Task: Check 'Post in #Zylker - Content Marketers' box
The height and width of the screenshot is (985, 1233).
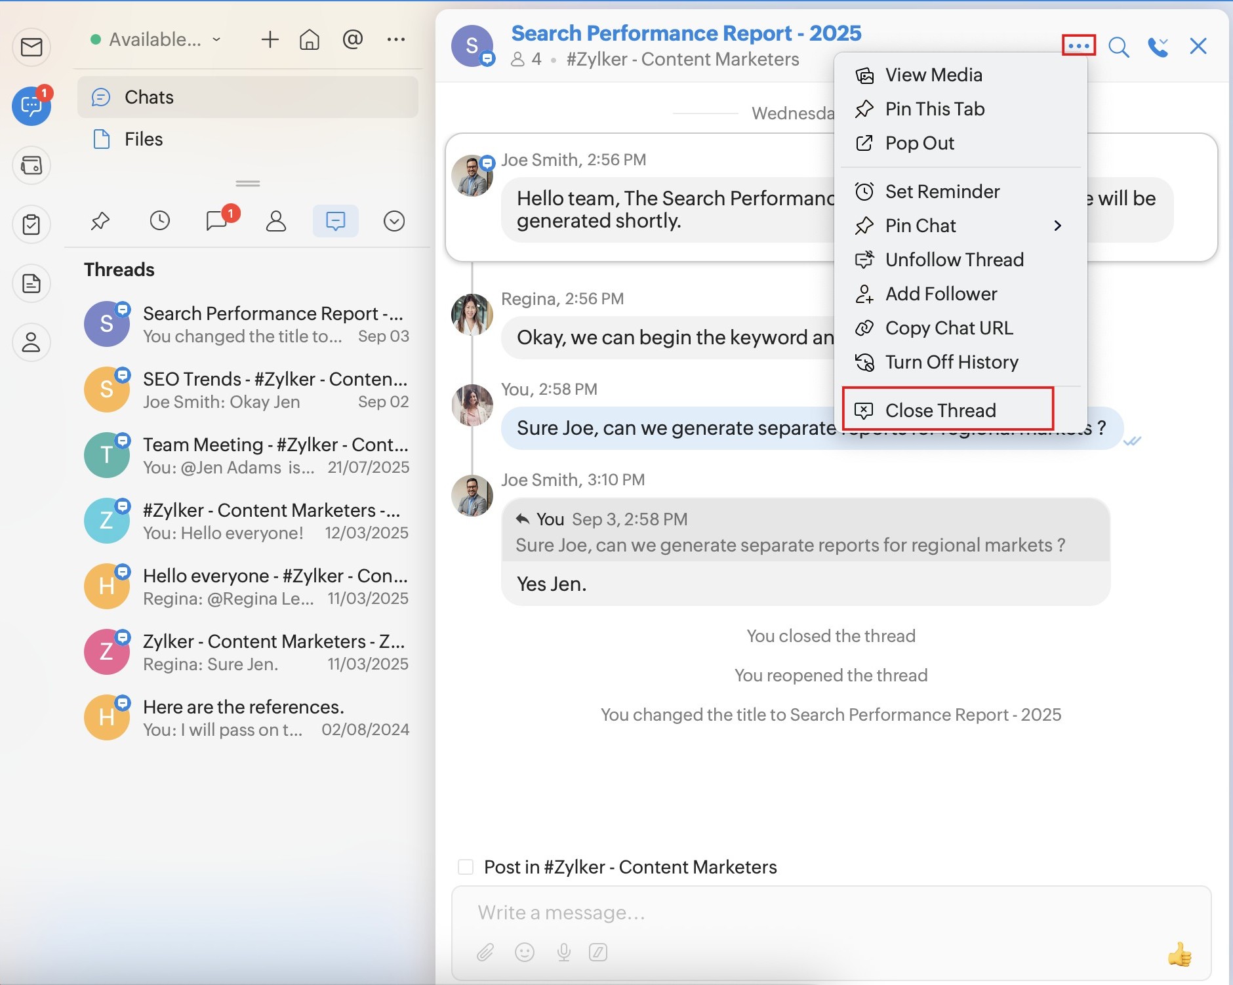Action: [x=466, y=867]
